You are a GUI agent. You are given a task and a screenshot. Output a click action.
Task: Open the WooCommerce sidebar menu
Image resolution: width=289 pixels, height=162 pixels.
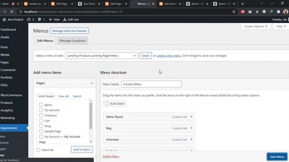click(x=11, y=95)
